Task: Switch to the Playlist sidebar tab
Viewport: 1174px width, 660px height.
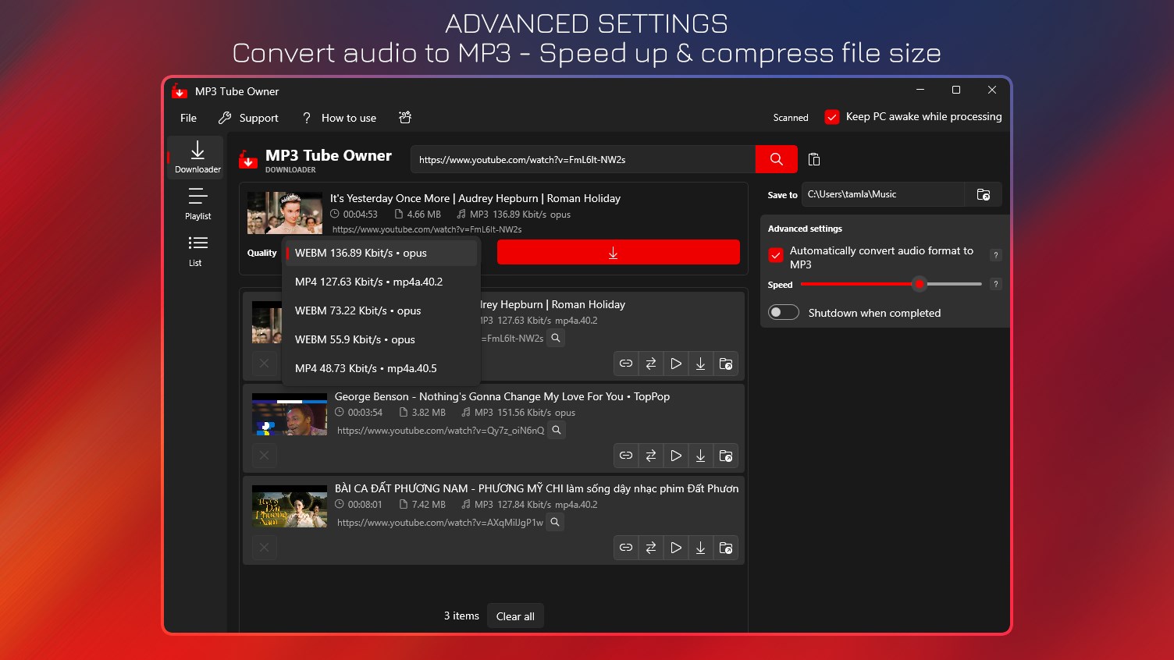Action: (197, 204)
